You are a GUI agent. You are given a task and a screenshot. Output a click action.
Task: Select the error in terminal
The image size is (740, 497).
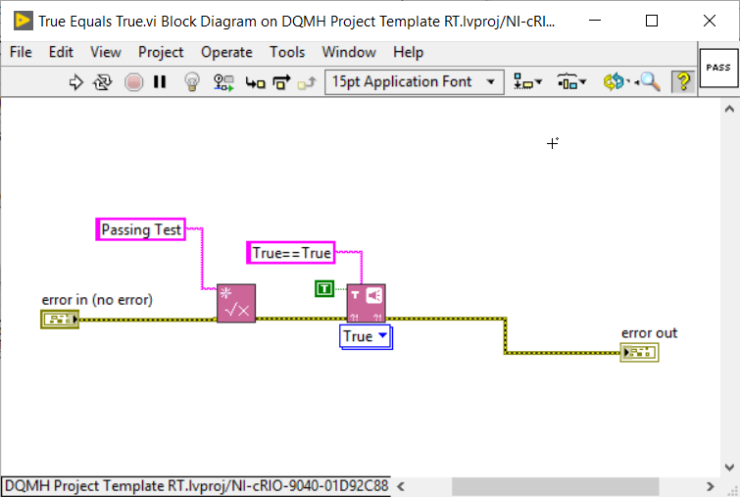60,320
